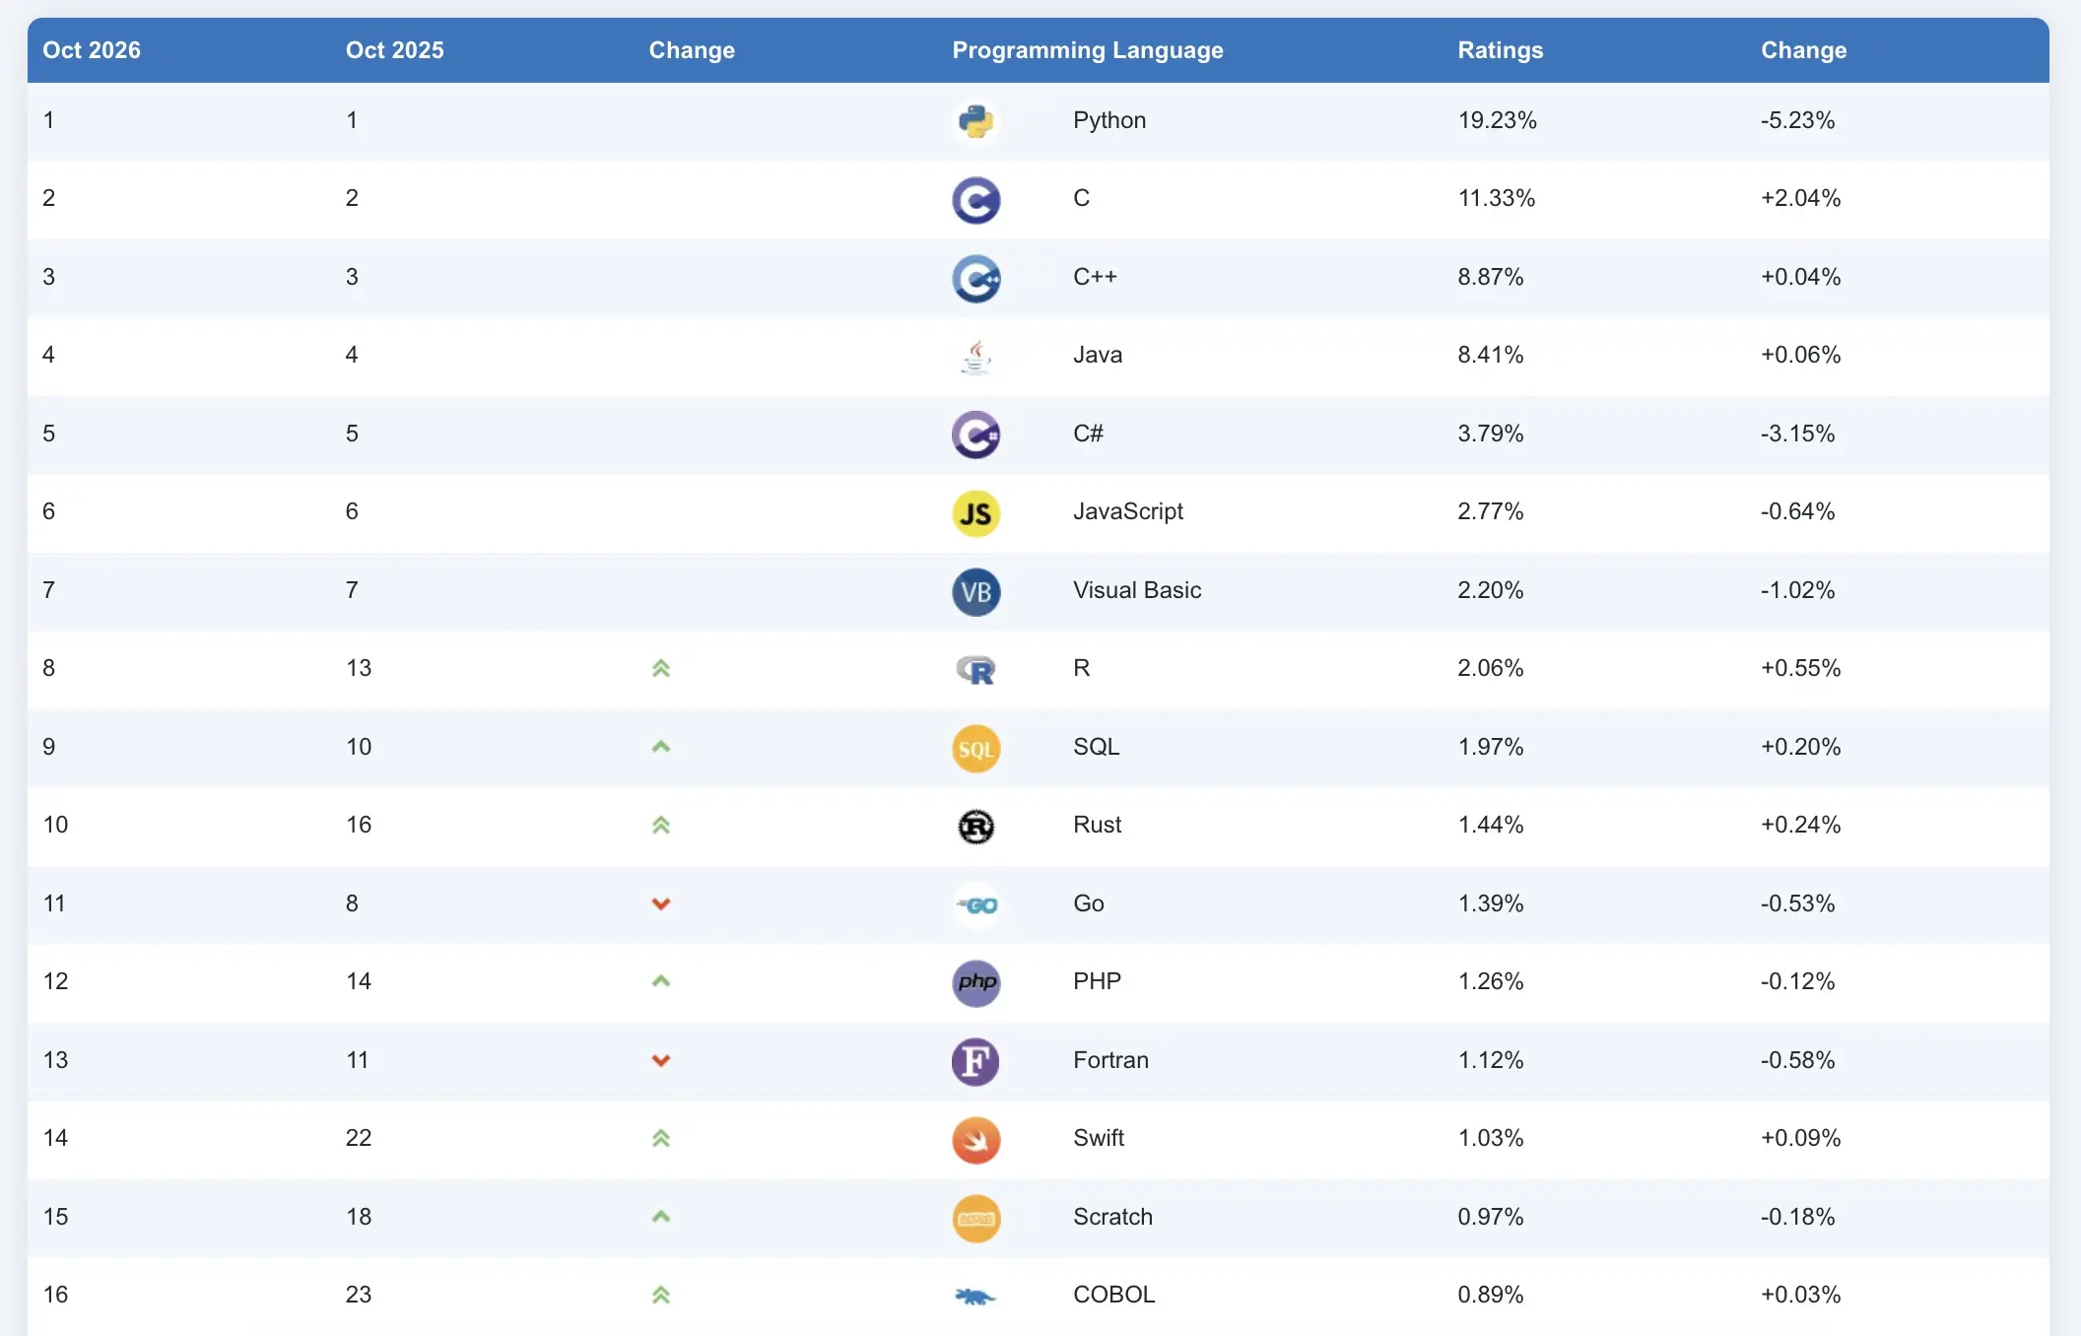Click the Java language name
Viewport: 2081px width, 1336px height.
(x=1097, y=355)
